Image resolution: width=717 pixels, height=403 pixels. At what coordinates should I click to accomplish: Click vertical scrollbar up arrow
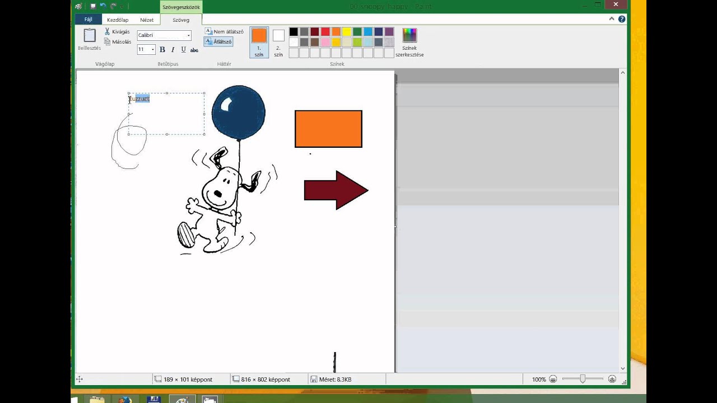coord(622,73)
